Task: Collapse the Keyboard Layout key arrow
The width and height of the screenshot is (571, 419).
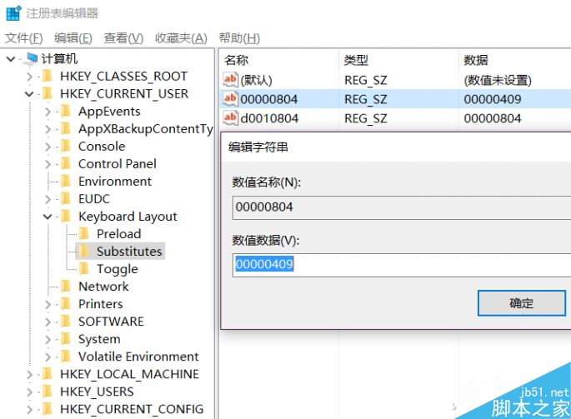Action: pyautogui.click(x=48, y=217)
